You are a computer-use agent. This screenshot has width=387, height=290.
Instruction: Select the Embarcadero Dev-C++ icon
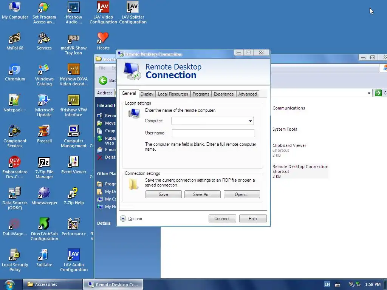tap(15, 168)
